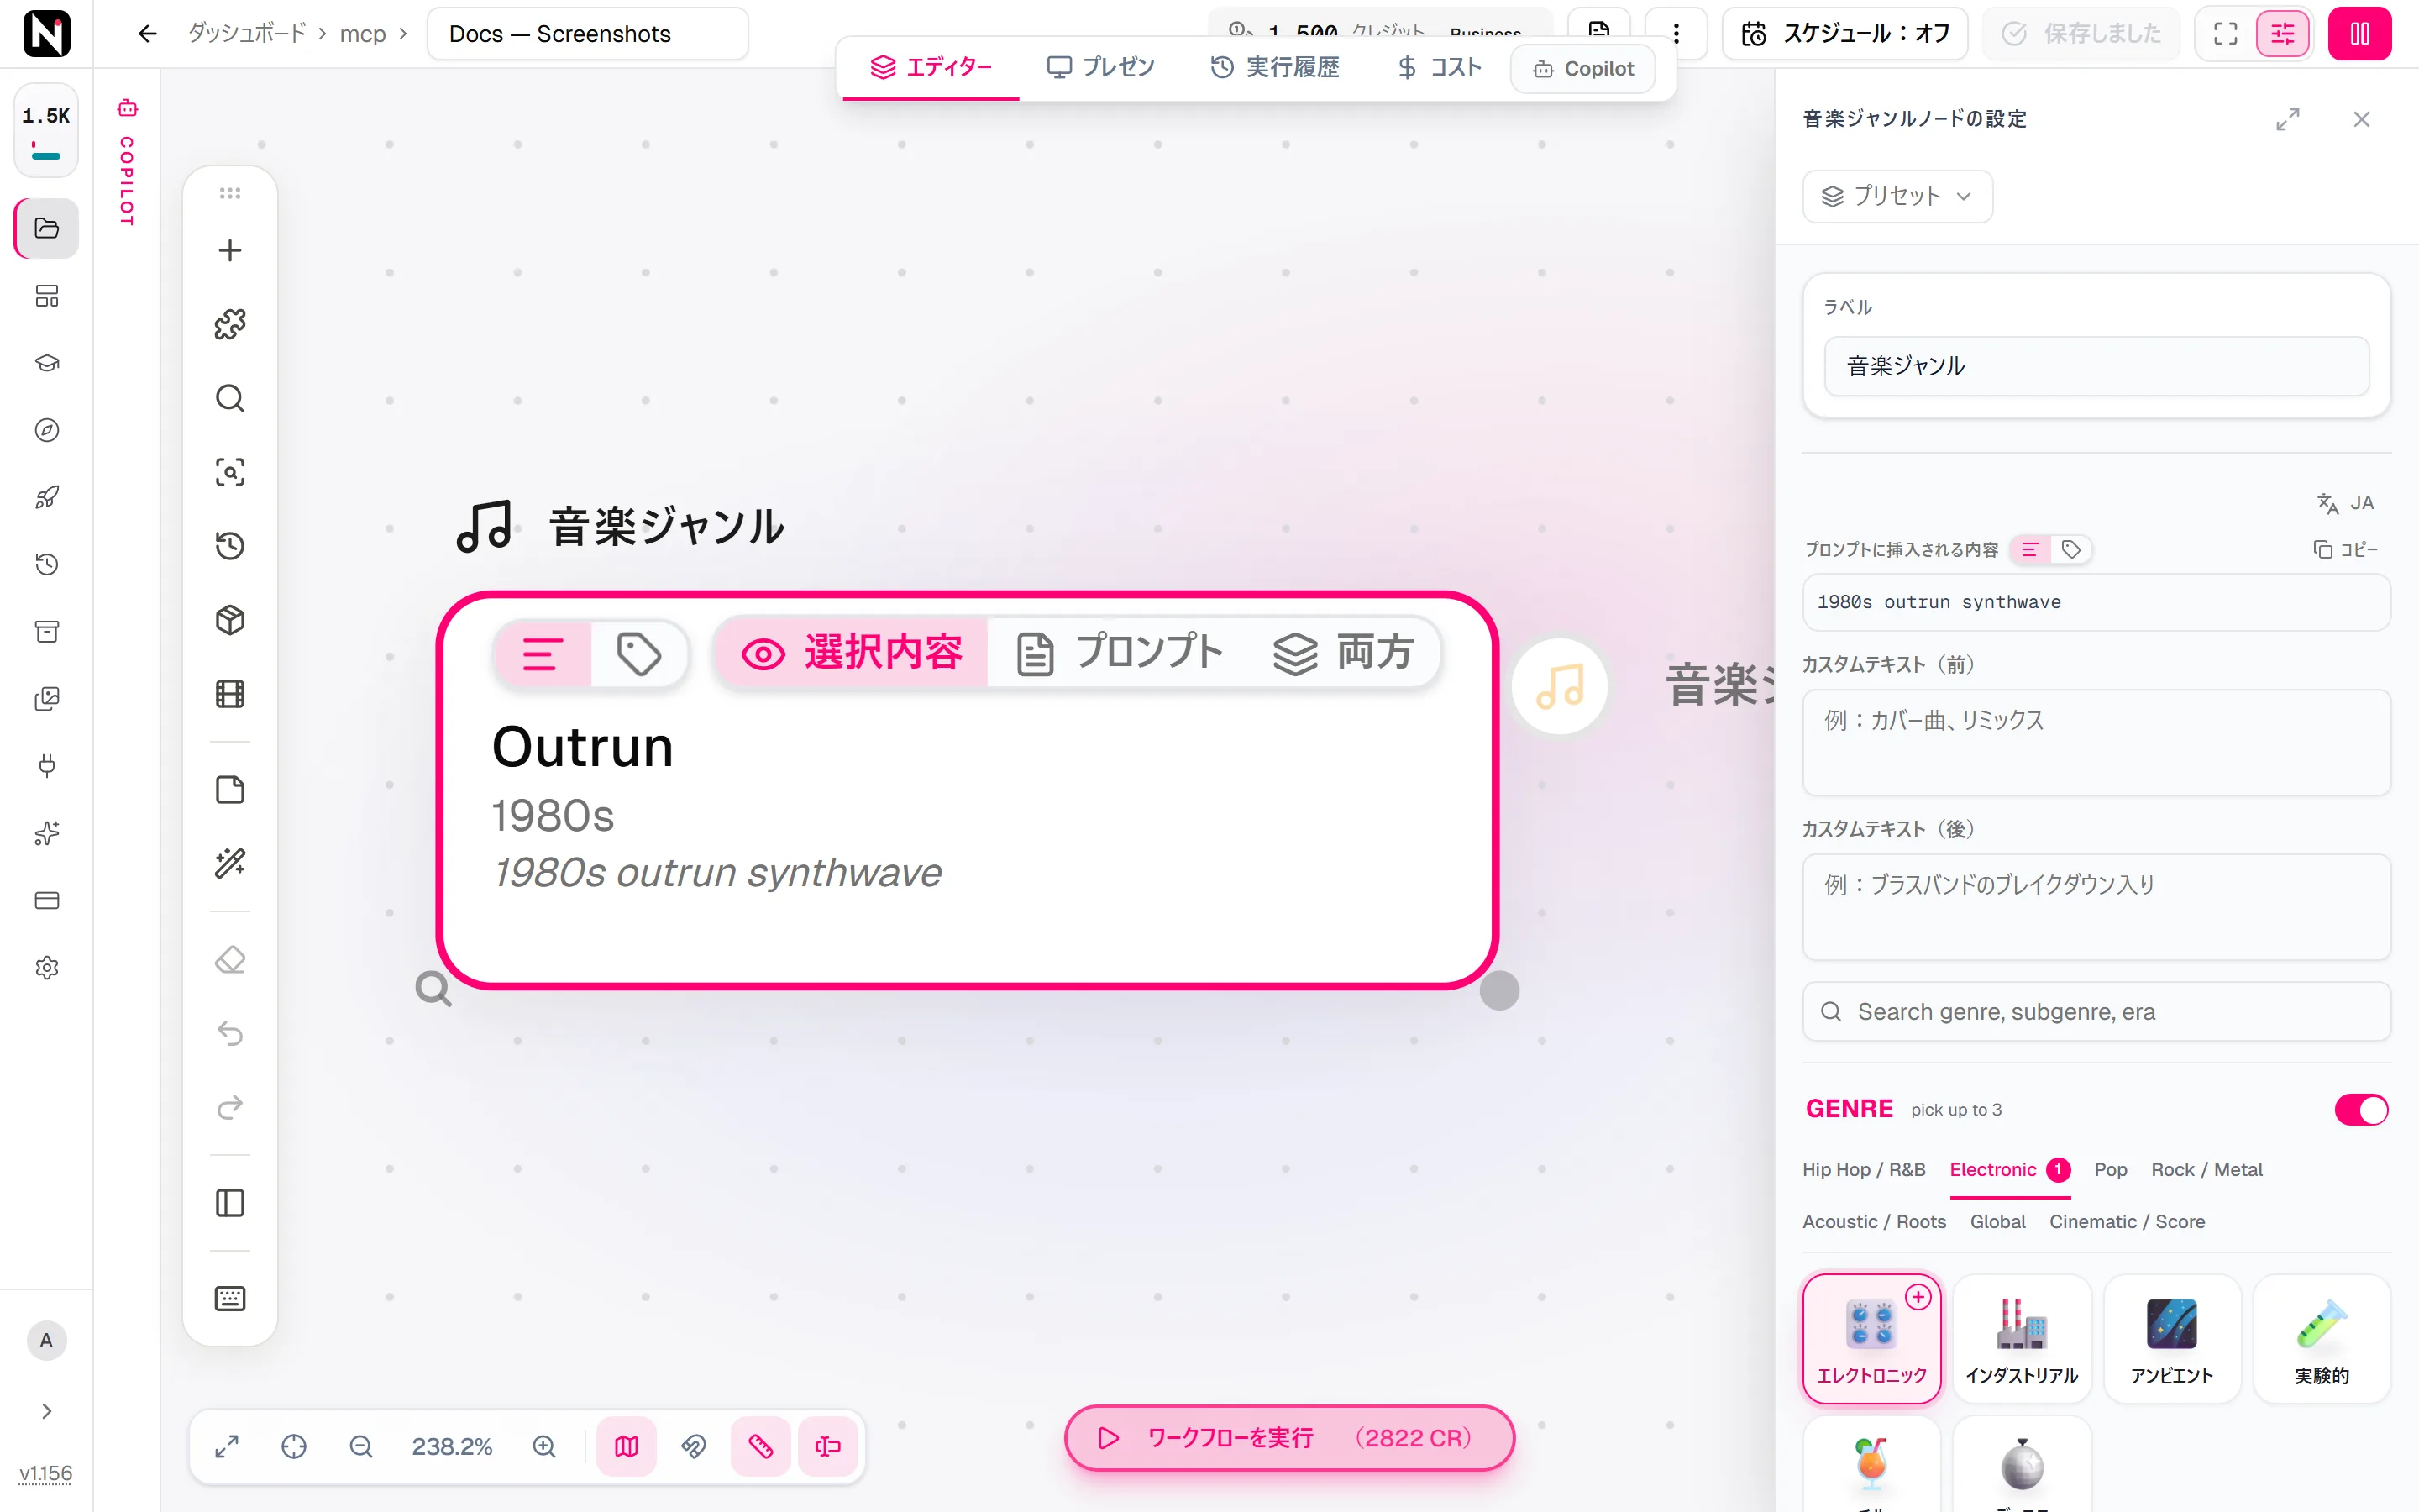Click the film strip media tool

point(230,694)
